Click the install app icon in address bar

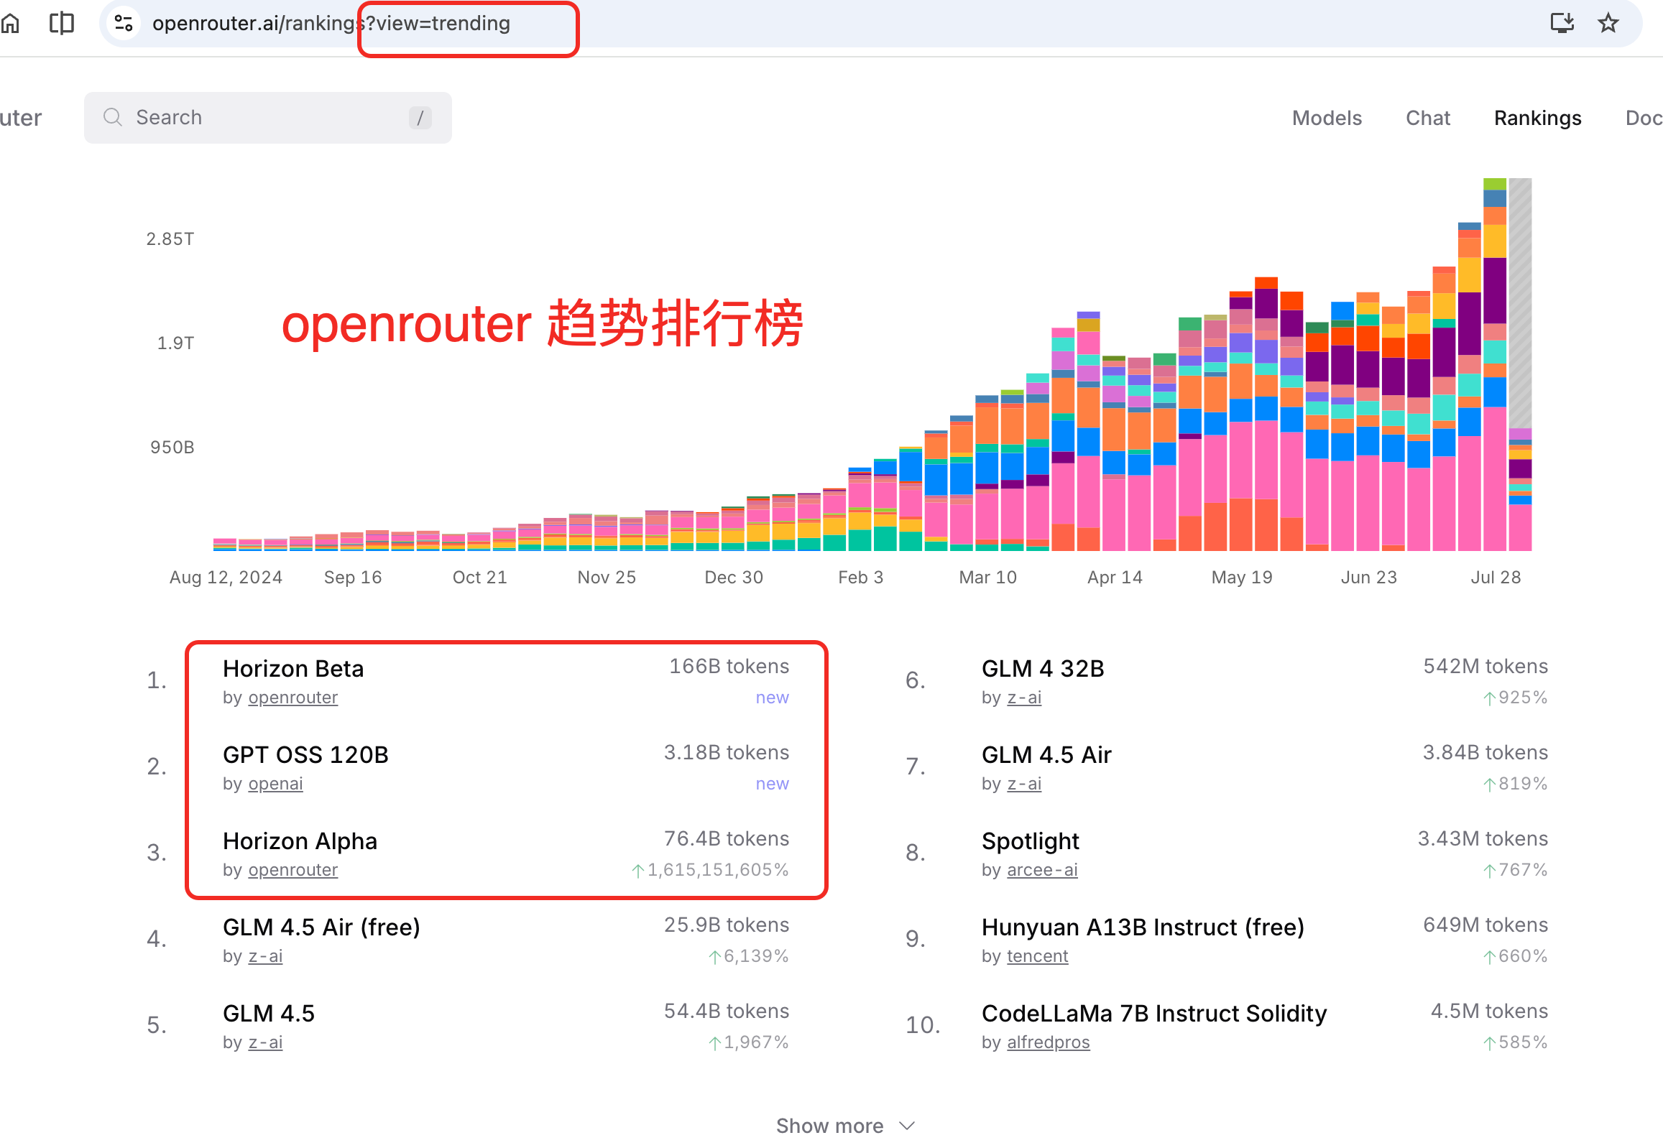click(x=1562, y=23)
